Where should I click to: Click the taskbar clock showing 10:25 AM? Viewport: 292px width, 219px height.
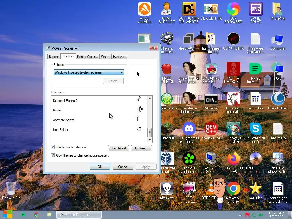tap(276, 215)
